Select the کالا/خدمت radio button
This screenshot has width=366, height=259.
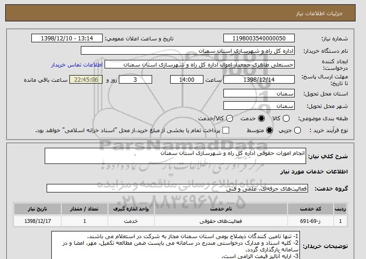pyautogui.click(x=230, y=118)
